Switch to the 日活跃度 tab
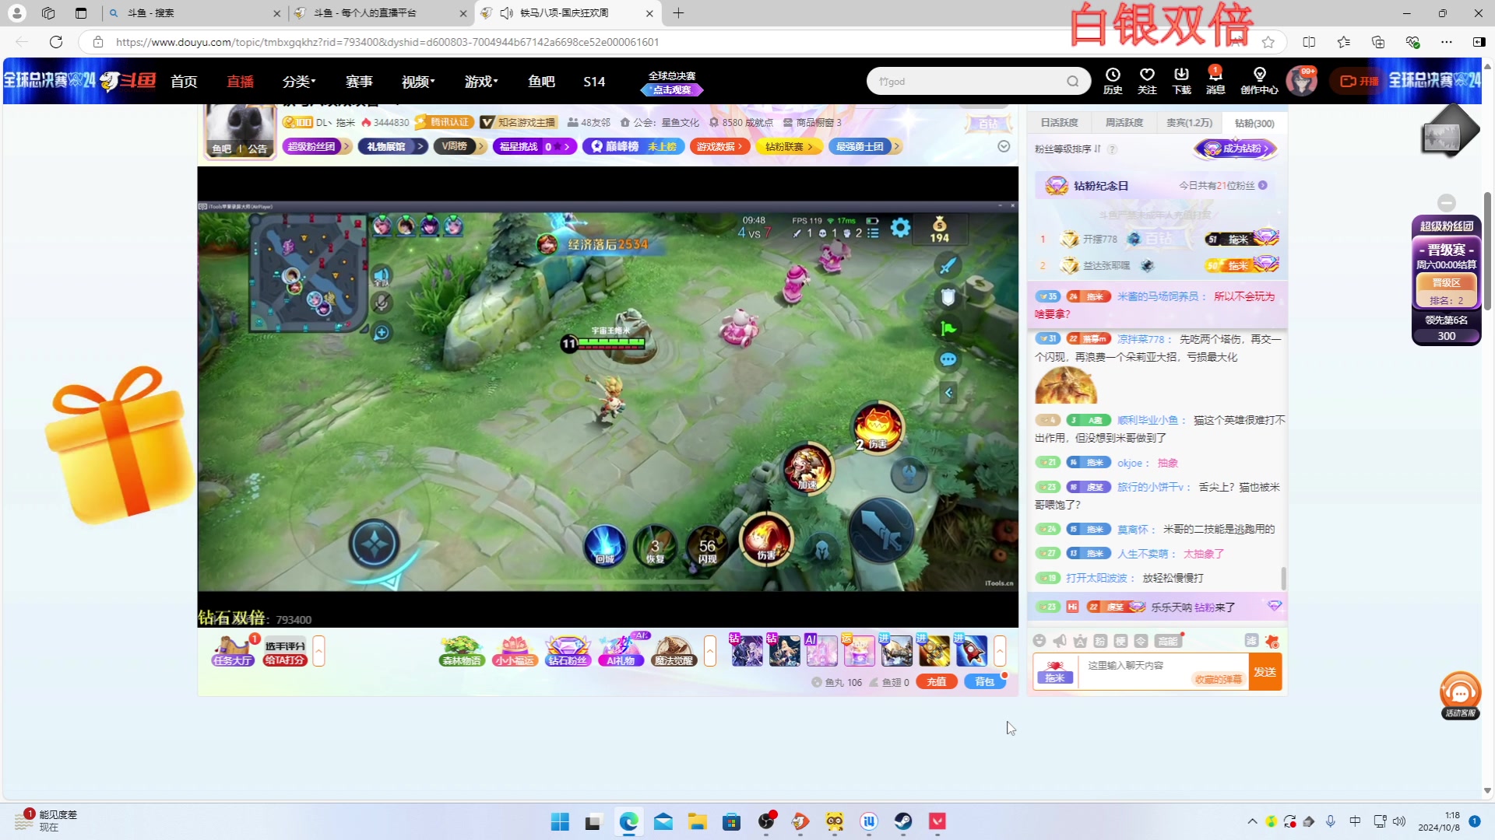This screenshot has width=1495, height=840. tap(1059, 123)
